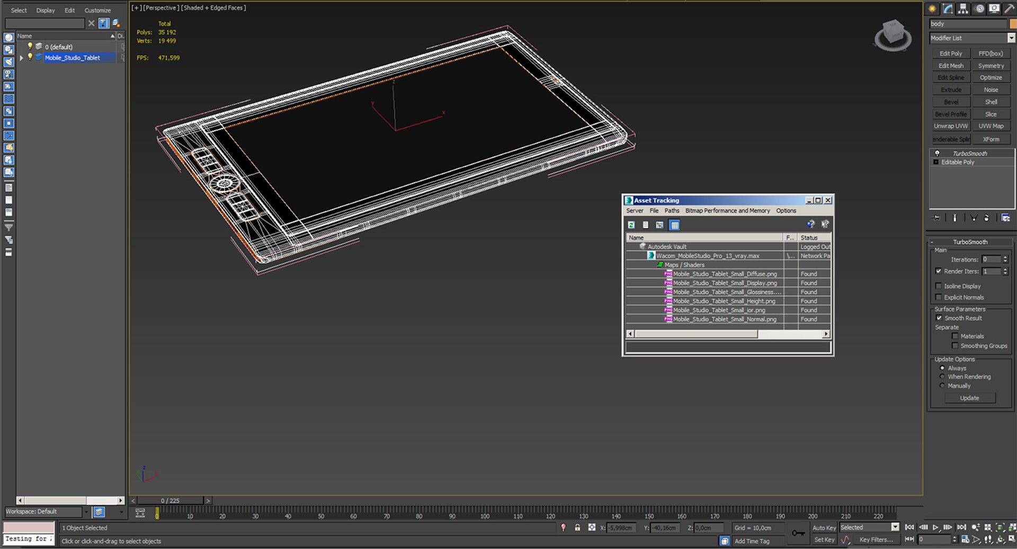This screenshot has width=1017, height=549.
Task: Click the Symmetry modifier button
Action: pyautogui.click(x=991, y=66)
